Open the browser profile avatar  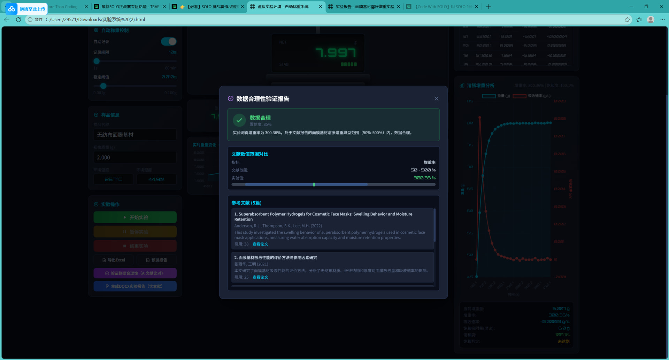point(651,19)
